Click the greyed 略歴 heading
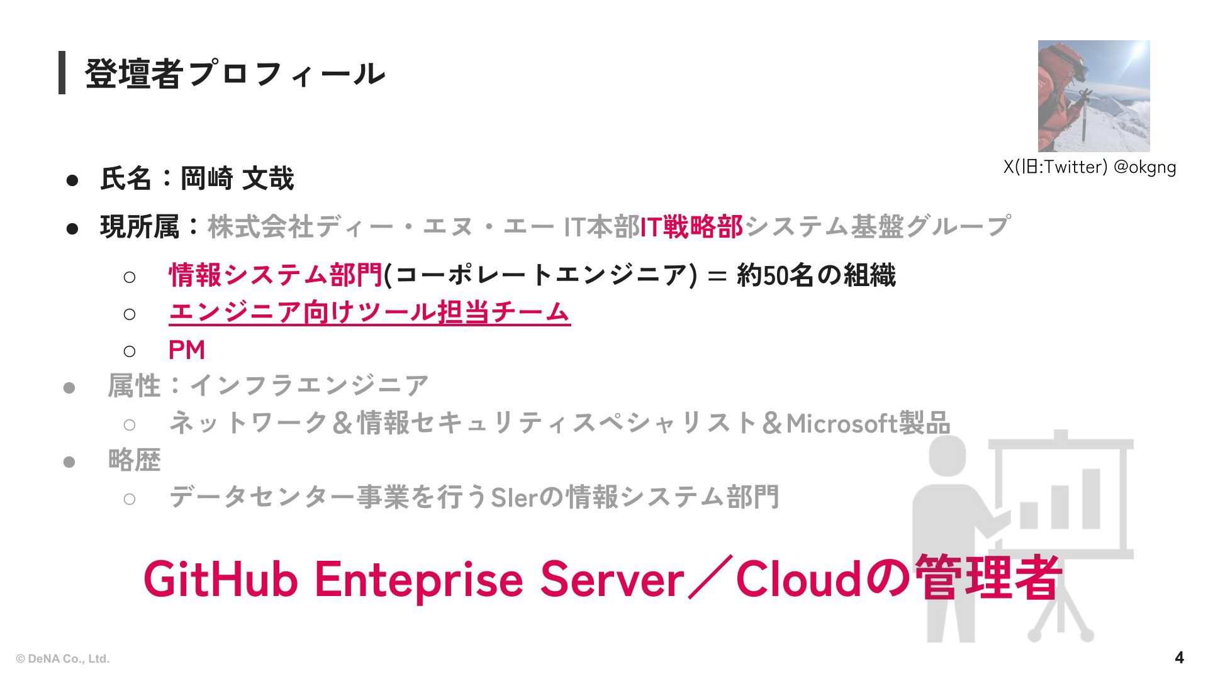The width and height of the screenshot is (1208, 679). [135, 460]
